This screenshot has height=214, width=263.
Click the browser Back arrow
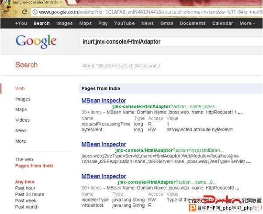tap(5, 12)
